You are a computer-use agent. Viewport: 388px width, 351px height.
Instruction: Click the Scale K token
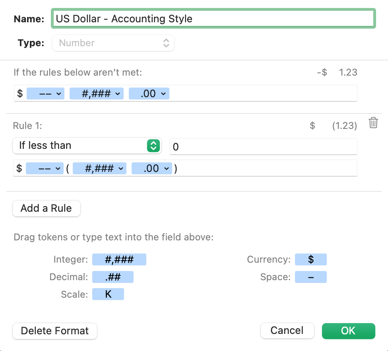(108, 294)
